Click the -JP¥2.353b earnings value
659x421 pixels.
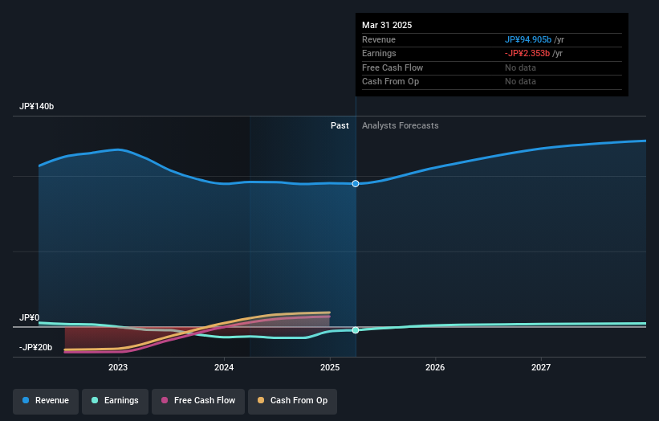click(x=527, y=53)
